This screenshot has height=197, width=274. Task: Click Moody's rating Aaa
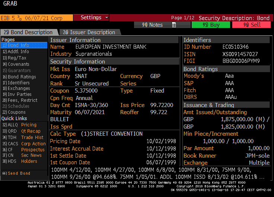point(229,76)
